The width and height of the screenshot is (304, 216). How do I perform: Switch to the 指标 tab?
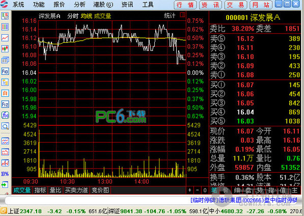pyautogui.click(x=40, y=190)
